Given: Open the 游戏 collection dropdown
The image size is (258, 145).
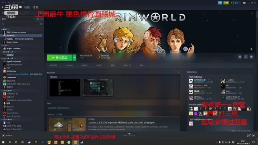Looking at the screenshot, I should pos(18,19).
